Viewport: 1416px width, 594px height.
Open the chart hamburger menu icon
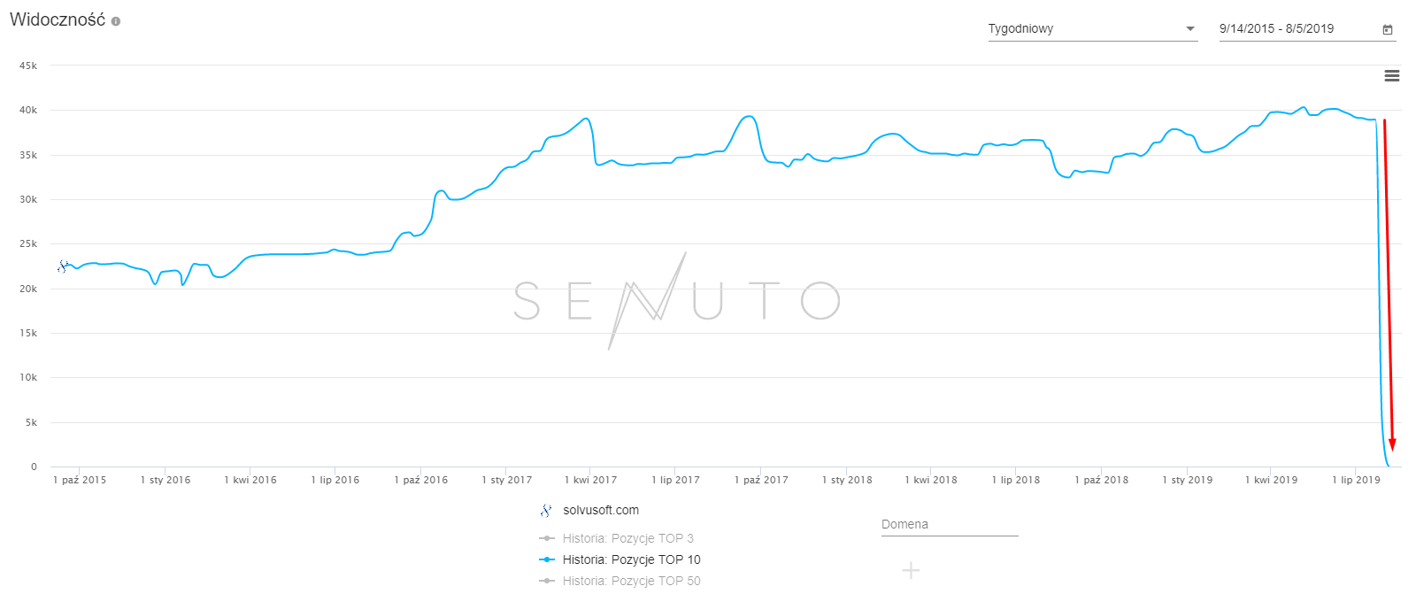tap(1391, 76)
